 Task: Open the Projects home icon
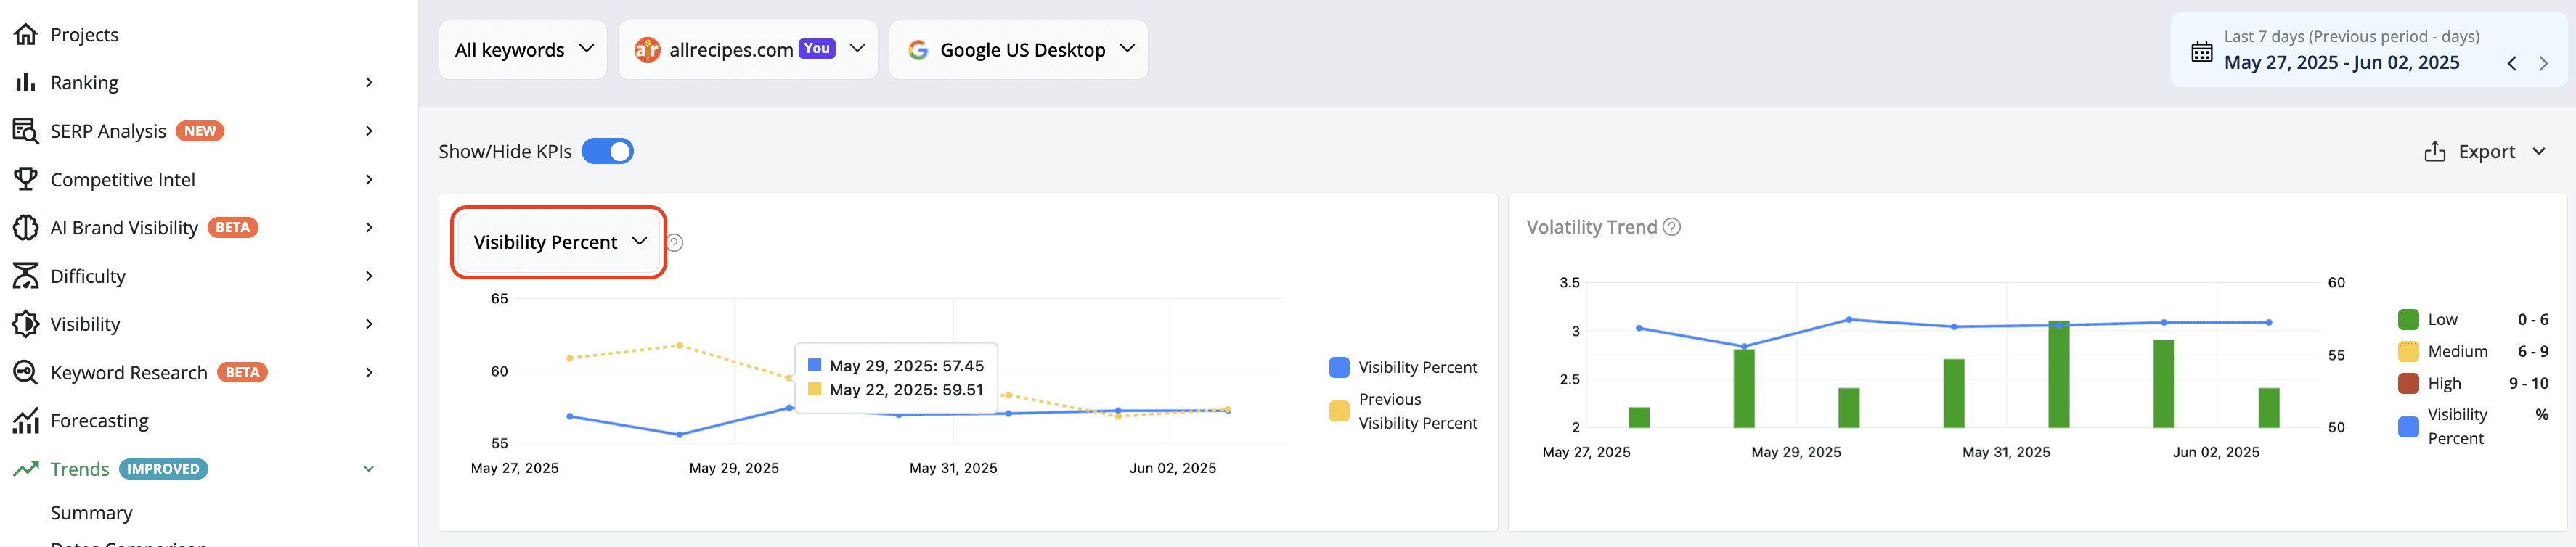[26, 35]
